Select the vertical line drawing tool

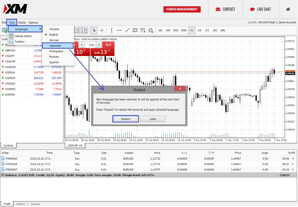pos(112,30)
